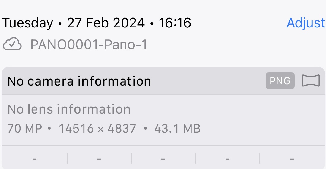Tap the middle dash cell in EXIF row

click(x=163, y=159)
